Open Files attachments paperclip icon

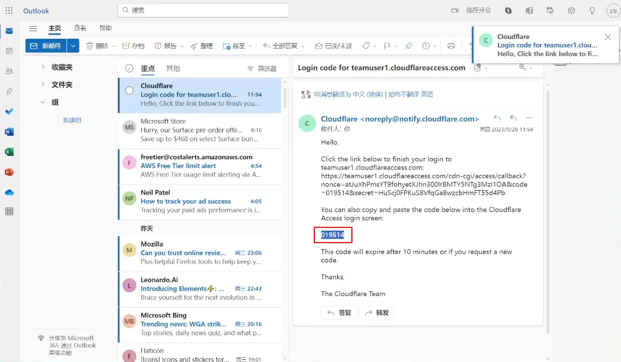pyautogui.click(x=9, y=92)
